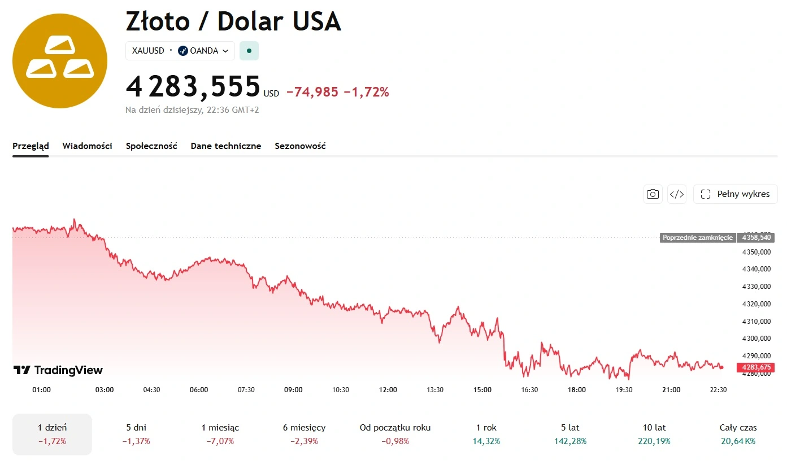Click the Pełny wykres button
787x461 pixels.
(736, 194)
